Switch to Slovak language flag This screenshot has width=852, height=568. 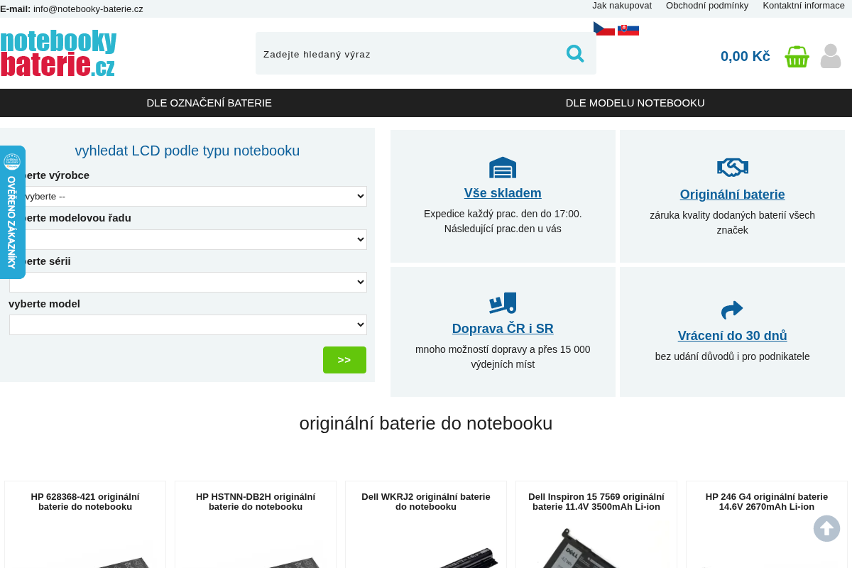[x=628, y=30]
